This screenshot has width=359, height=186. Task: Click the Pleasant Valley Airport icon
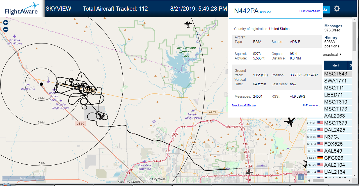point(193,111)
